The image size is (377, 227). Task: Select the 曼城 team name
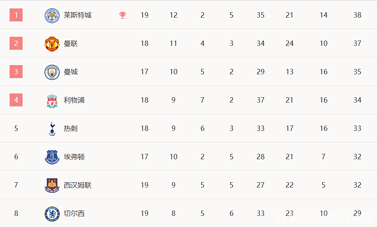71,72
